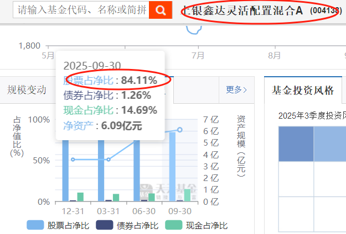Select the 06-30 stock ratio bar
Viewport: 346px width, 234px height.
[x=137, y=171]
